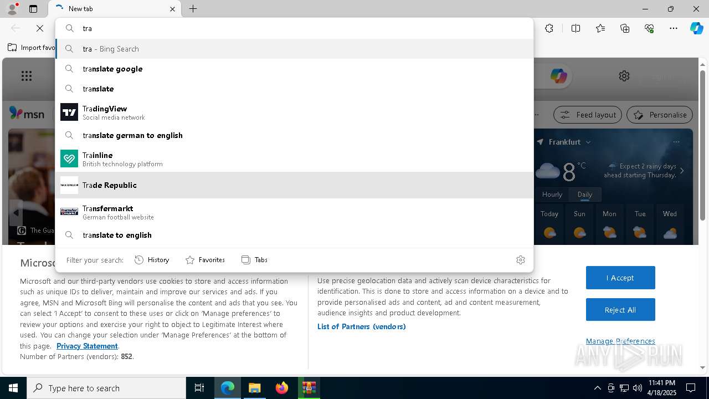Choose the 'translate' suggestion
The width and height of the screenshot is (709, 399).
294,89
